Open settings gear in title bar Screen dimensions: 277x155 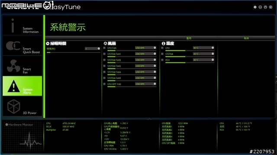pyautogui.click(x=255, y=7)
